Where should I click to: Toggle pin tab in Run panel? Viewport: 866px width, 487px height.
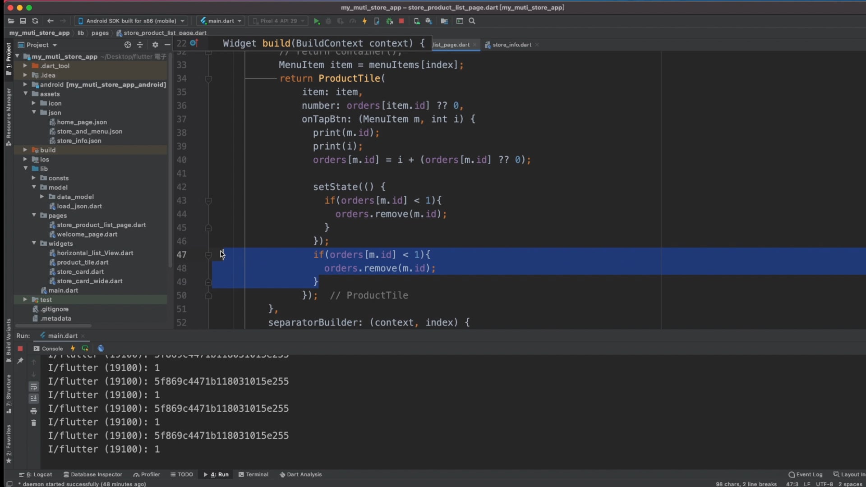click(x=20, y=361)
